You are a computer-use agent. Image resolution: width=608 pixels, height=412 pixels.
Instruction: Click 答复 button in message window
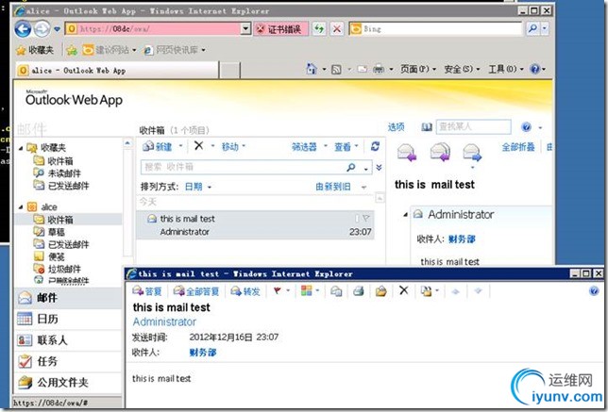[146, 290]
